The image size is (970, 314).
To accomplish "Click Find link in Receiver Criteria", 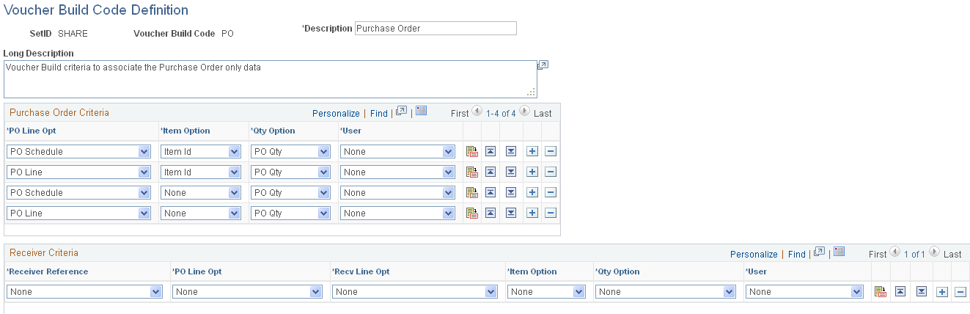I will (796, 255).
